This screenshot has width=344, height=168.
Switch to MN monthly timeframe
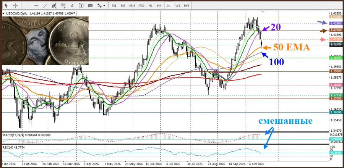(187, 6)
